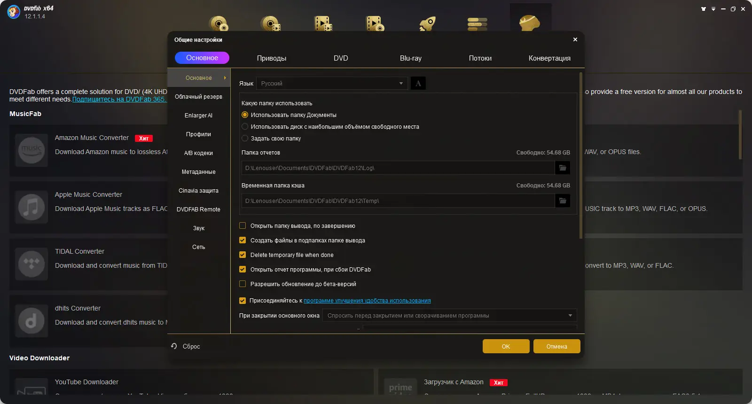The image size is (752, 404).
Task: Open the Converter film-to-film icon
Action: (x=323, y=23)
